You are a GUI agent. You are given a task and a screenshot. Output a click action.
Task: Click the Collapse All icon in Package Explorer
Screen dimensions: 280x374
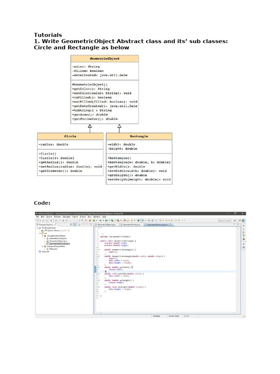(71, 225)
